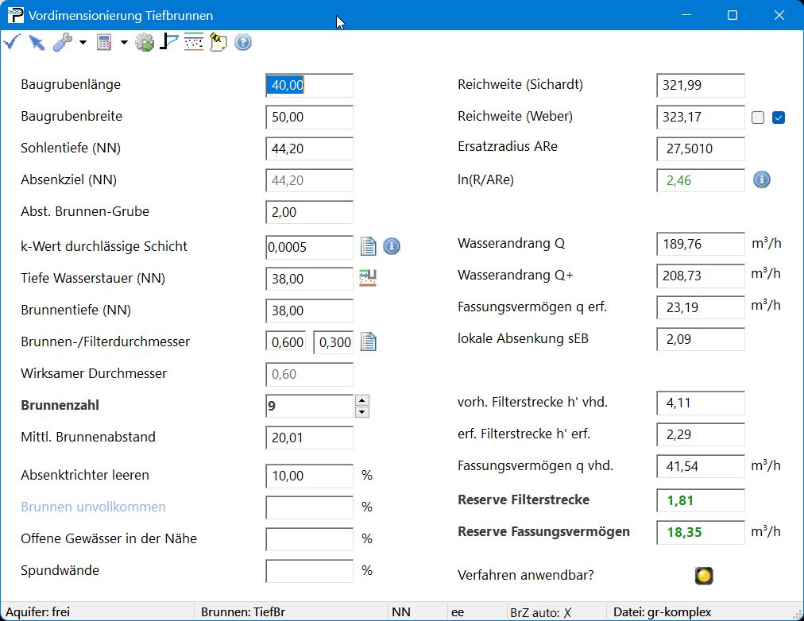Open the k-Wert table list icon

pos(368,246)
